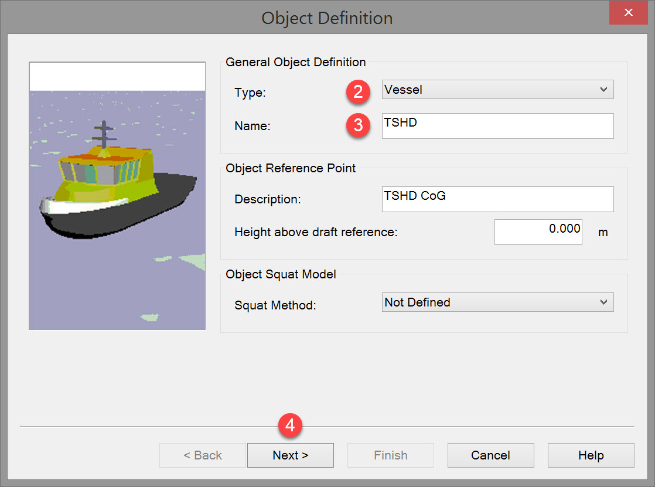Image resolution: width=655 pixels, height=487 pixels.
Task: Click the "Description:" label
Action: (x=267, y=199)
